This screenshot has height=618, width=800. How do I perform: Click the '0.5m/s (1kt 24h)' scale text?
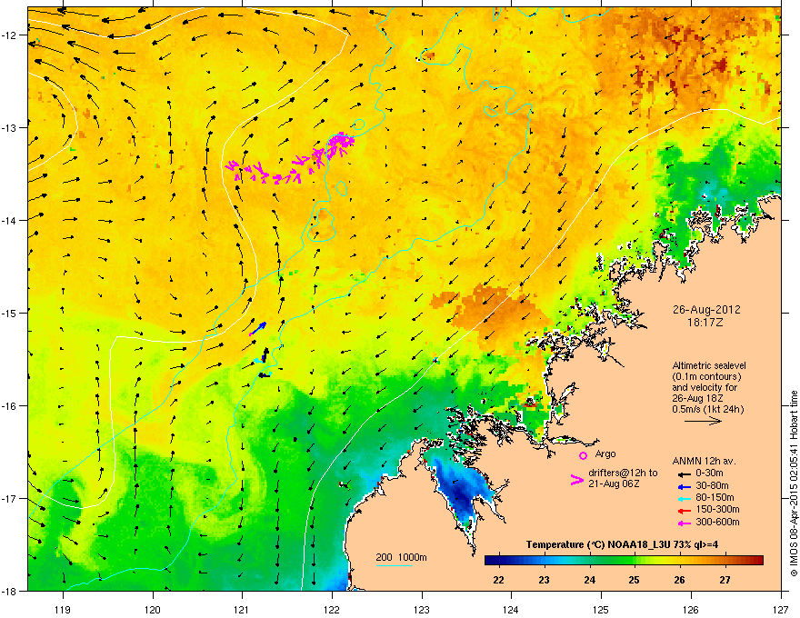tap(707, 410)
